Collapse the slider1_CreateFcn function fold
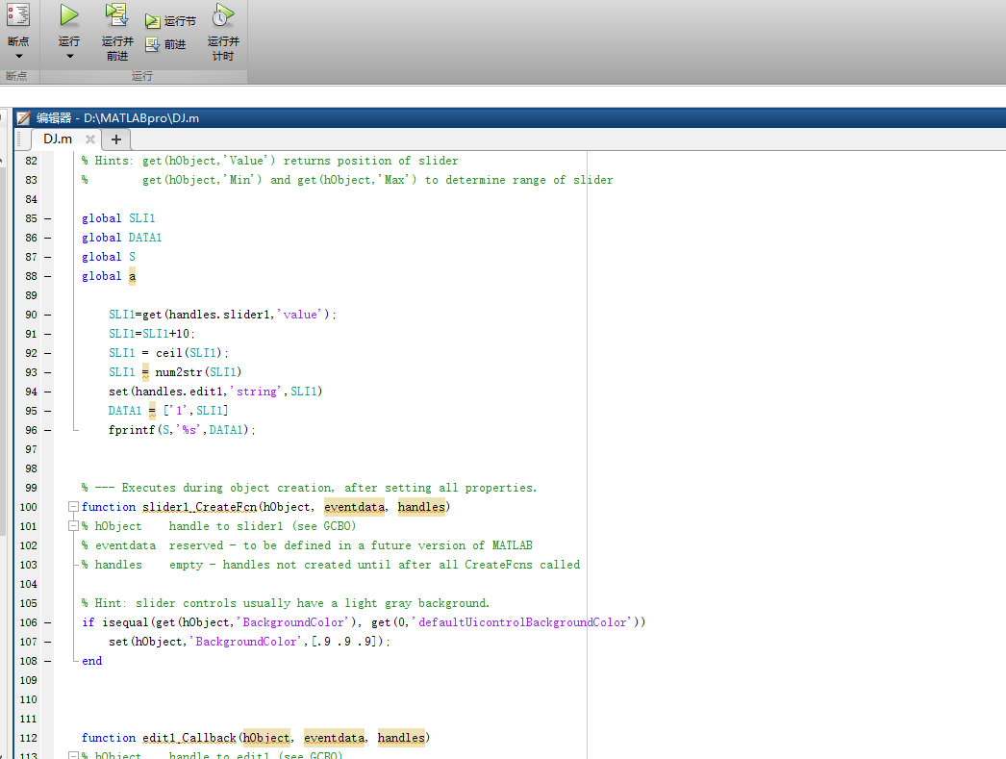Image resolution: width=1006 pixels, height=759 pixels. point(73,507)
